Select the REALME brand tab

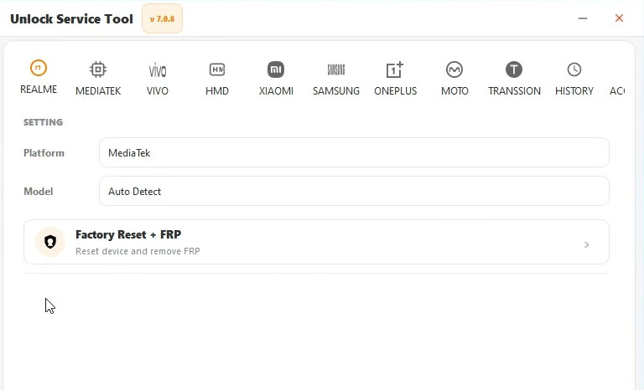(39, 77)
